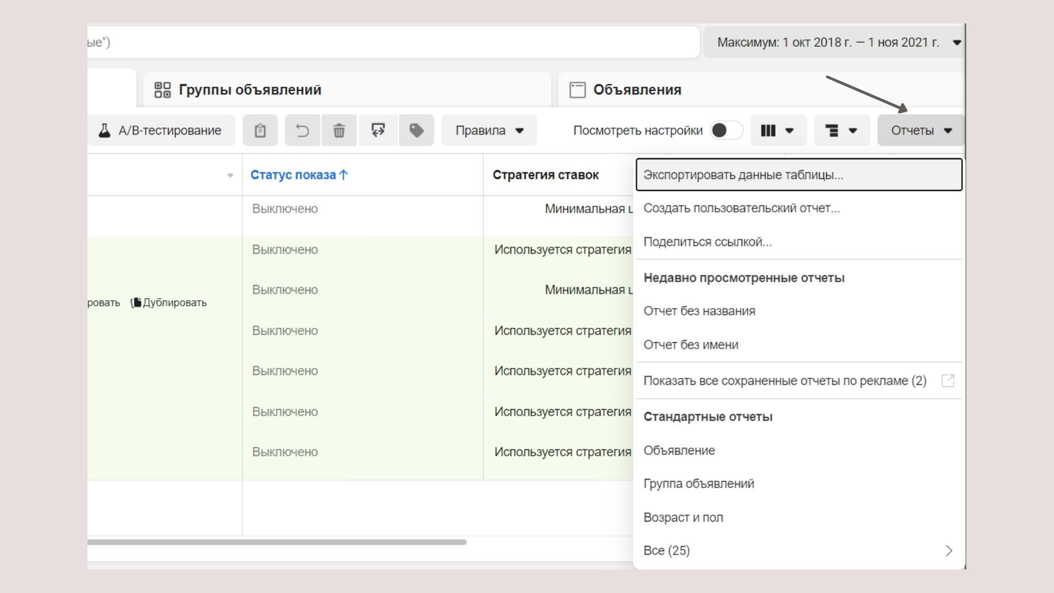Image resolution: width=1054 pixels, height=593 pixels.
Task: Open the Правила dropdown
Action: coord(489,130)
